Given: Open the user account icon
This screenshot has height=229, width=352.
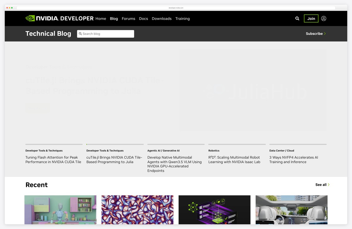Looking at the screenshot, I should 324,18.
